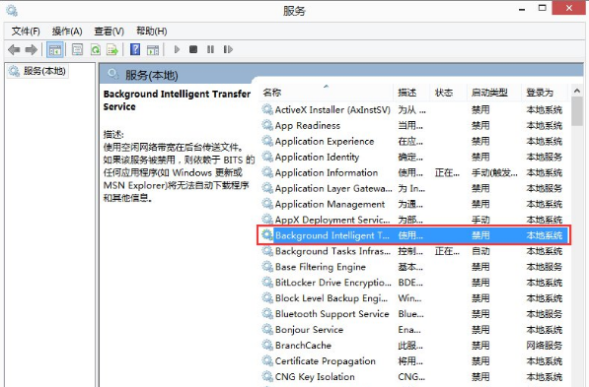Open the 操作(A) menu

(x=67, y=32)
